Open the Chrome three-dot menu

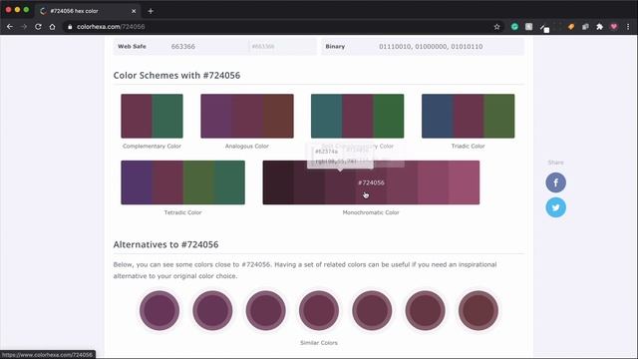point(628,27)
